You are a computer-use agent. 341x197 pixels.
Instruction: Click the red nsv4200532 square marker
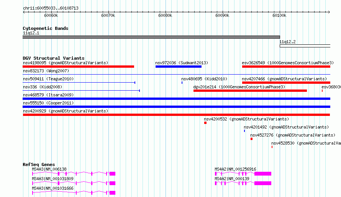(x=205, y=123)
